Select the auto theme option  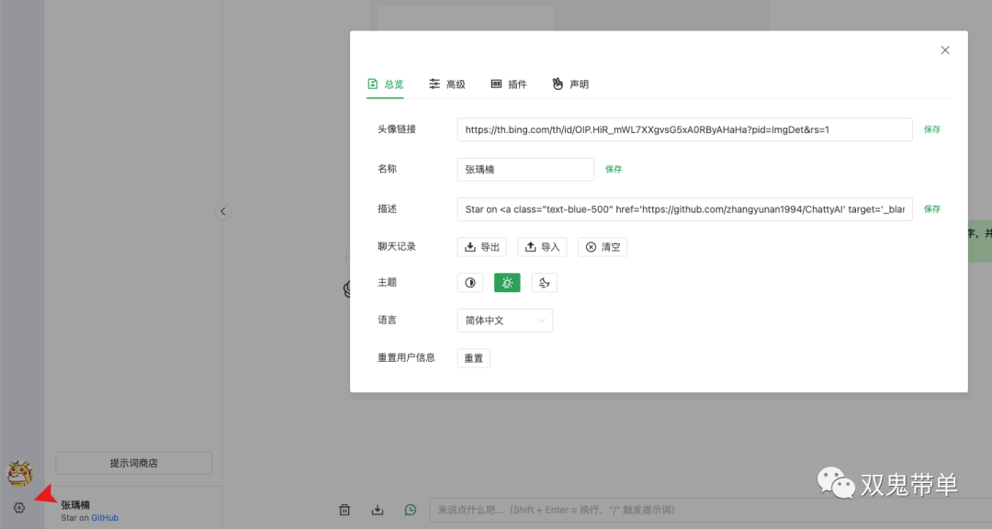[470, 283]
